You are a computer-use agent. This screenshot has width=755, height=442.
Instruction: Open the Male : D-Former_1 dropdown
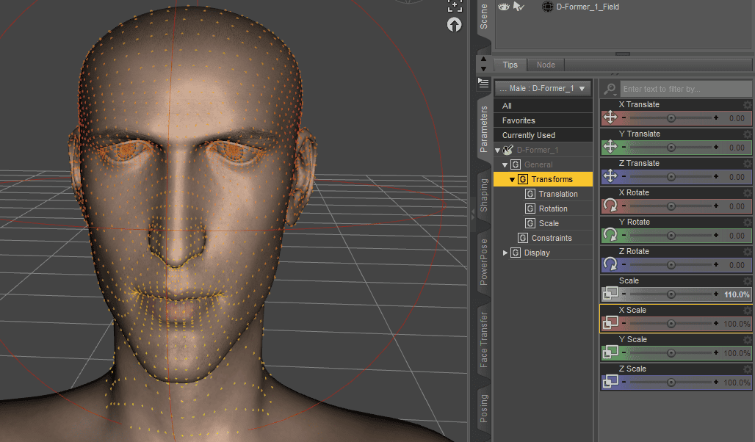(543, 88)
